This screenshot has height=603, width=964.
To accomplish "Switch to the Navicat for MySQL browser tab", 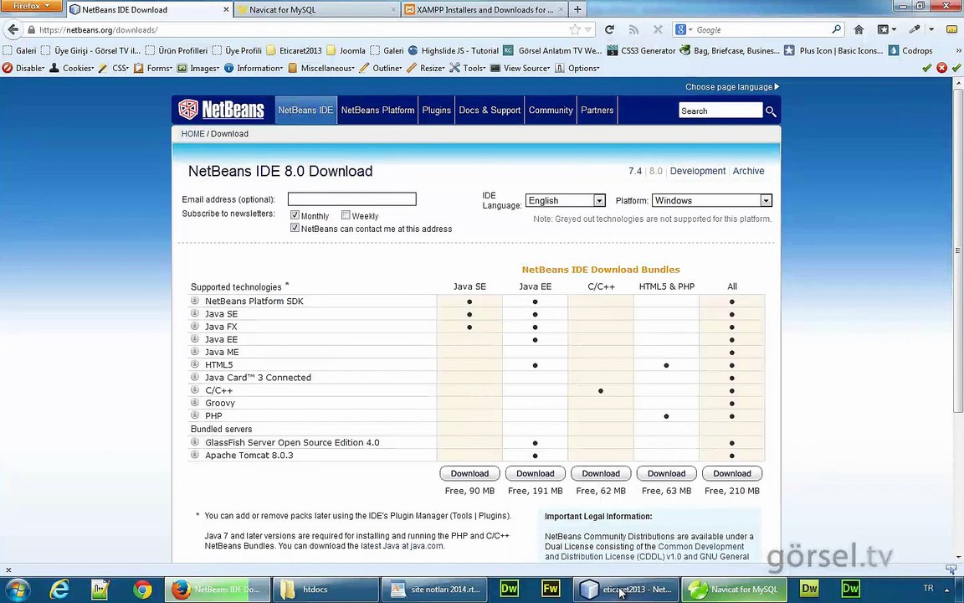I will 316,9.
